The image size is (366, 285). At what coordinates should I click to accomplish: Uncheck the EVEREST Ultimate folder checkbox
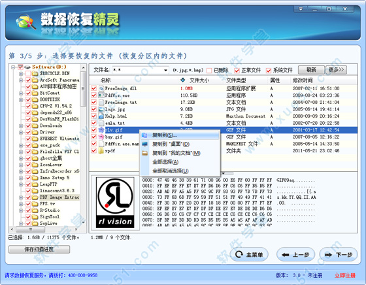click(28, 139)
